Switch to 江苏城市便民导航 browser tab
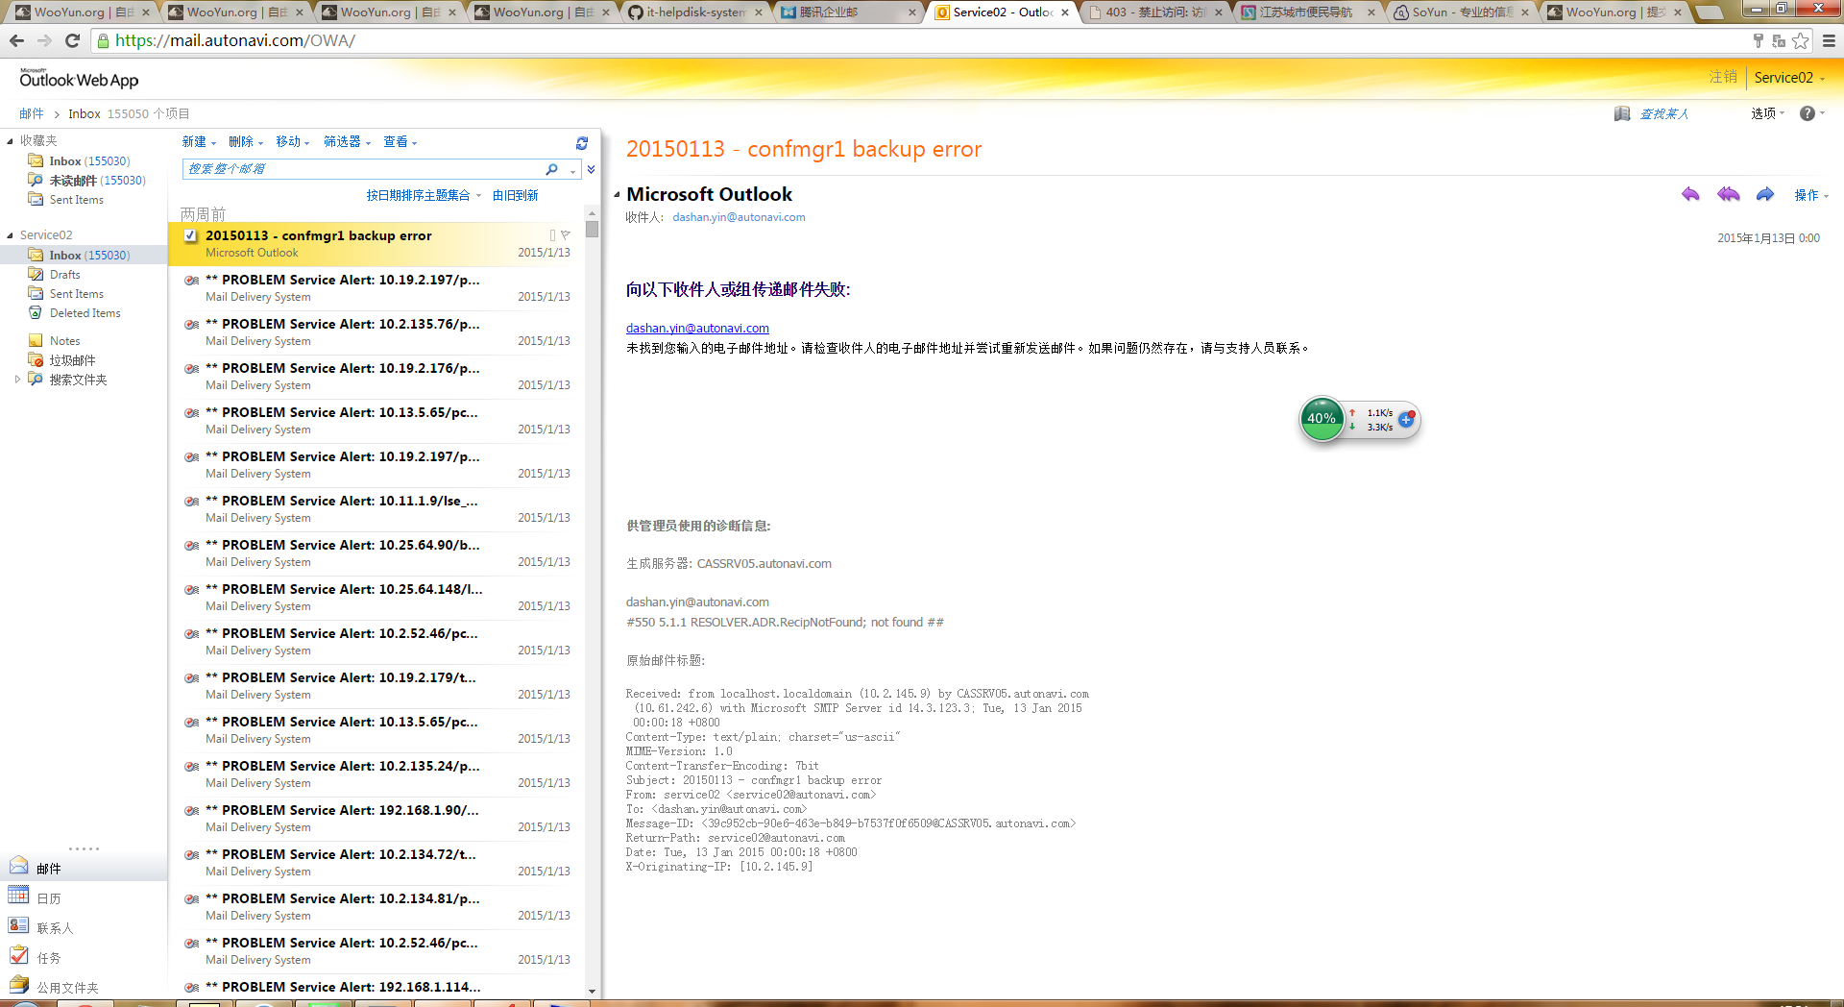 pos(1307,12)
